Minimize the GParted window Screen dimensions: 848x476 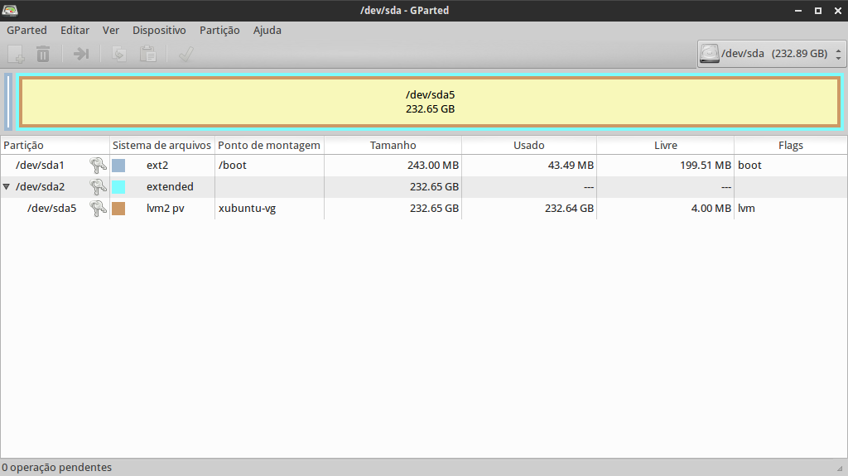[797, 11]
